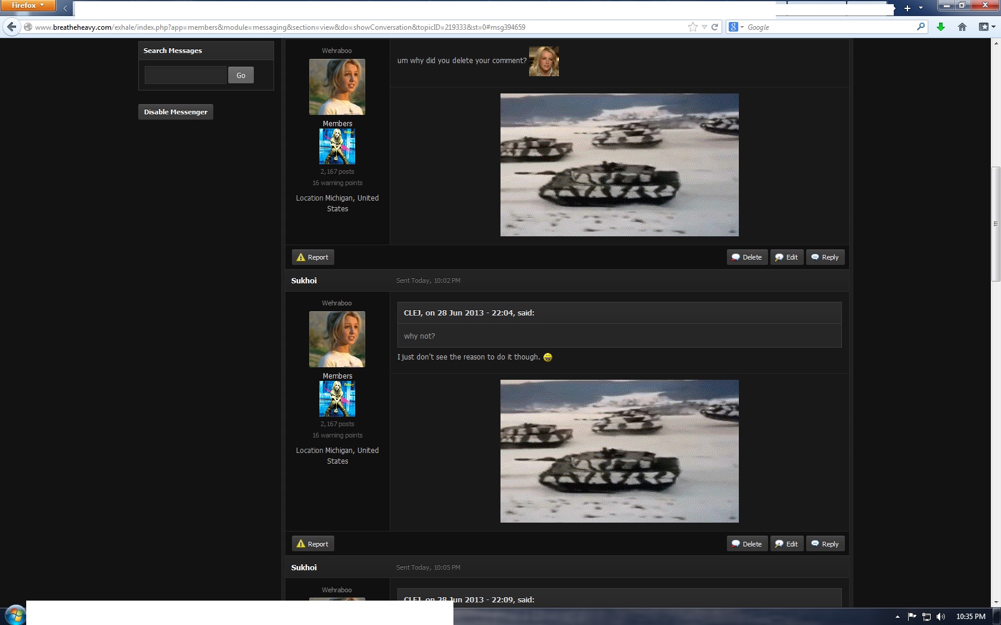Image resolution: width=1001 pixels, height=625 pixels.
Task: Show hidden system tray icons
Action: pyautogui.click(x=897, y=617)
